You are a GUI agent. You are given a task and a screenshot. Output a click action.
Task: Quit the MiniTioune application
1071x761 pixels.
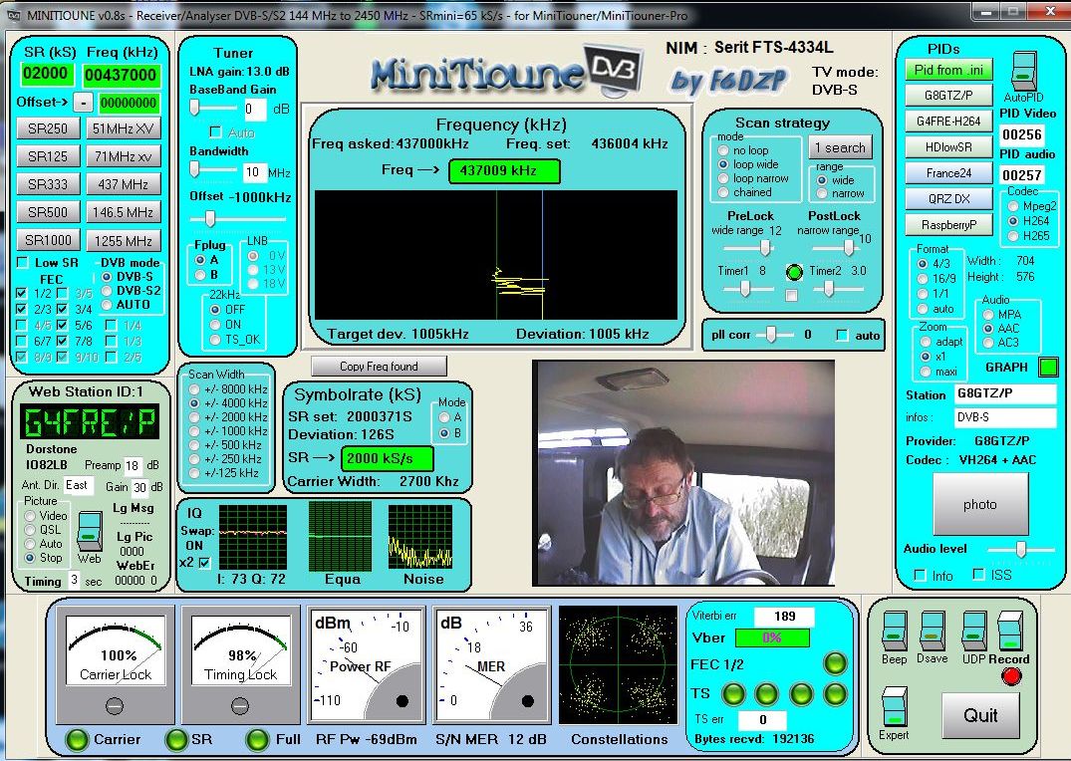981,715
